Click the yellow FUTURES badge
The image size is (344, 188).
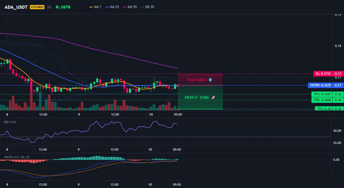click(x=37, y=7)
